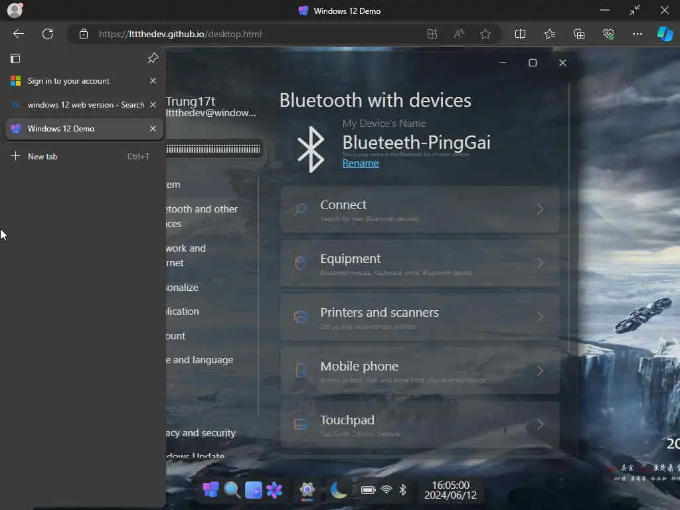Open taskbar Copilot flower icon
The width and height of the screenshot is (680, 510).
coord(274,490)
